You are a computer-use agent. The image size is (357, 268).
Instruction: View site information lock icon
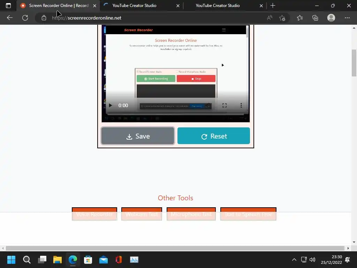coord(44,18)
